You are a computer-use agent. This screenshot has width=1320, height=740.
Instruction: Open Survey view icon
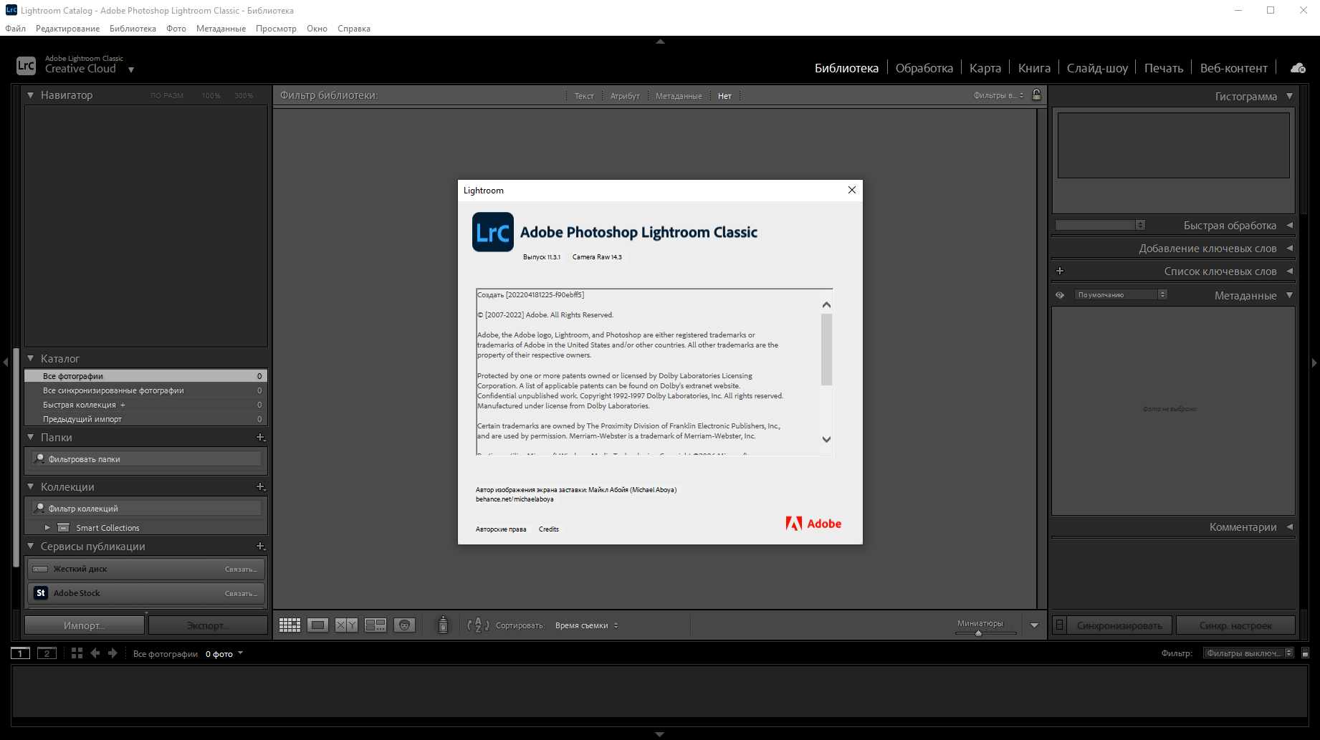pos(376,625)
